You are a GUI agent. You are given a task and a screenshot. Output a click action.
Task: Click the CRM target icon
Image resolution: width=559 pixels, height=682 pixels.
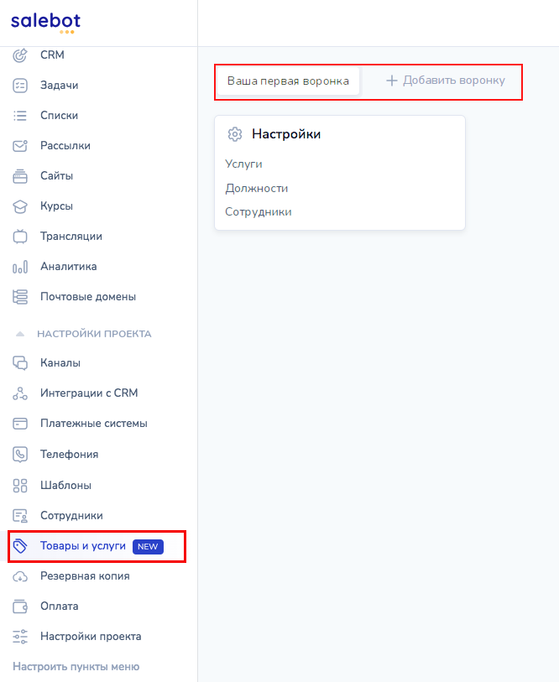(x=21, y=55)
